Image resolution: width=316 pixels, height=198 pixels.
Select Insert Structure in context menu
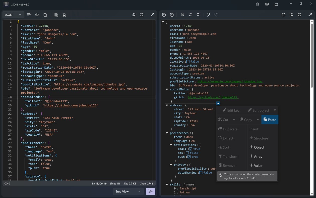(x=259, y=138)
